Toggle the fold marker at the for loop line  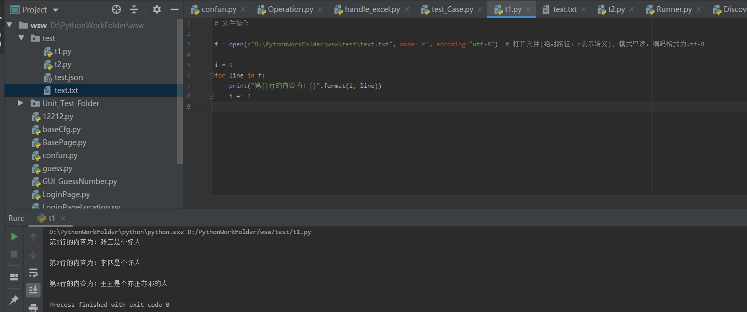pyautogui.click(x=211, y=75)
